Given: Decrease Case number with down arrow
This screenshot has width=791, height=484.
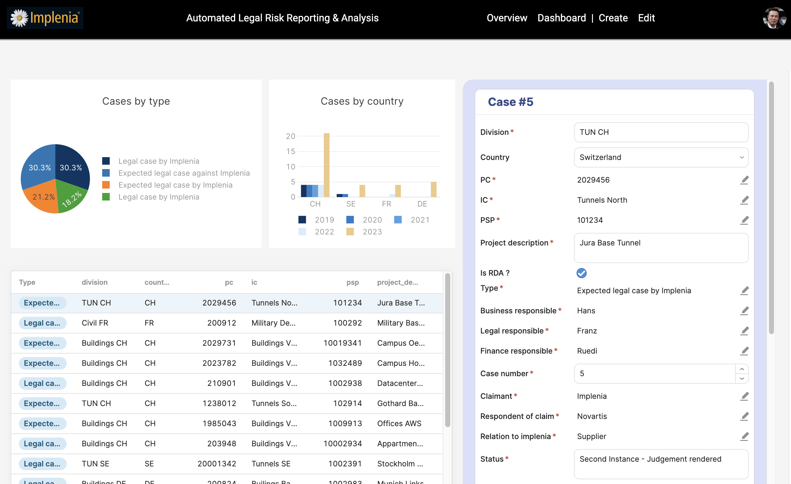Looking at the screenshot, I should (x=742, y=379).
